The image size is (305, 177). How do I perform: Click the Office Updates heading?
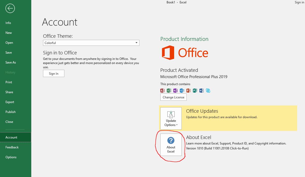[x=202, y=111]
